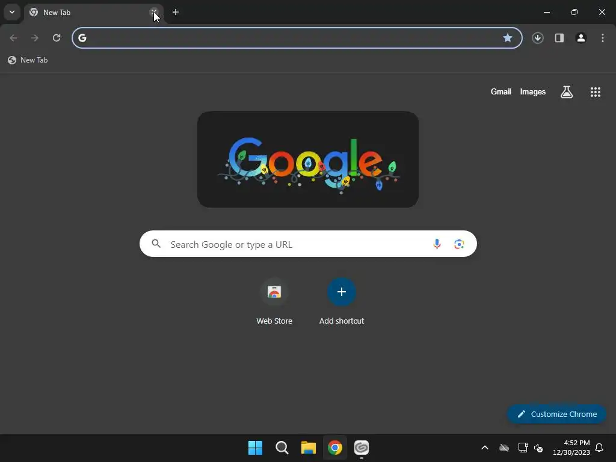This screenshot has width=616, height=462.
Task: Open Search Labs flask icon
Action: (x=567, y=92)
